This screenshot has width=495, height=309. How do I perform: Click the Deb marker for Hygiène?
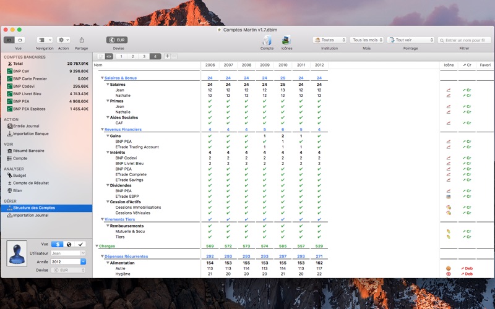(467, 274)
